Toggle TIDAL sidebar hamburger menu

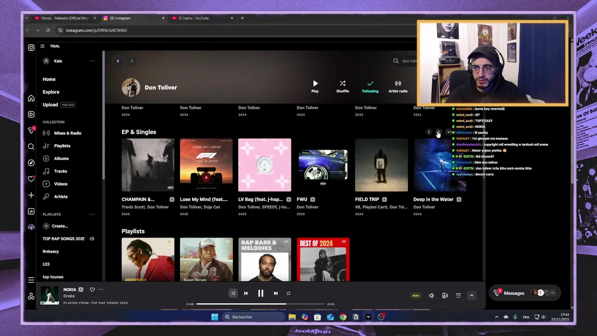(x=42, y=46)
